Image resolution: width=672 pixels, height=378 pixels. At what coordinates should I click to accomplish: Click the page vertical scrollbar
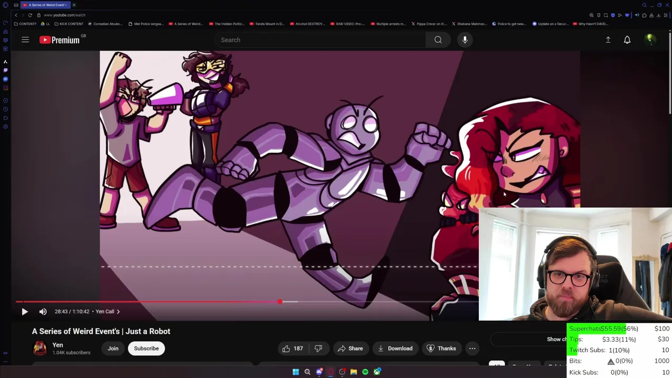click(670, 73)
